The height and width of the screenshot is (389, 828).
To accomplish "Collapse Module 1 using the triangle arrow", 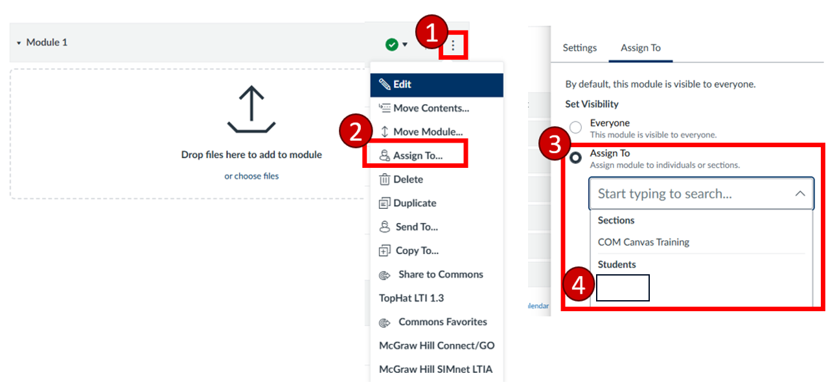I will (19, 43).
